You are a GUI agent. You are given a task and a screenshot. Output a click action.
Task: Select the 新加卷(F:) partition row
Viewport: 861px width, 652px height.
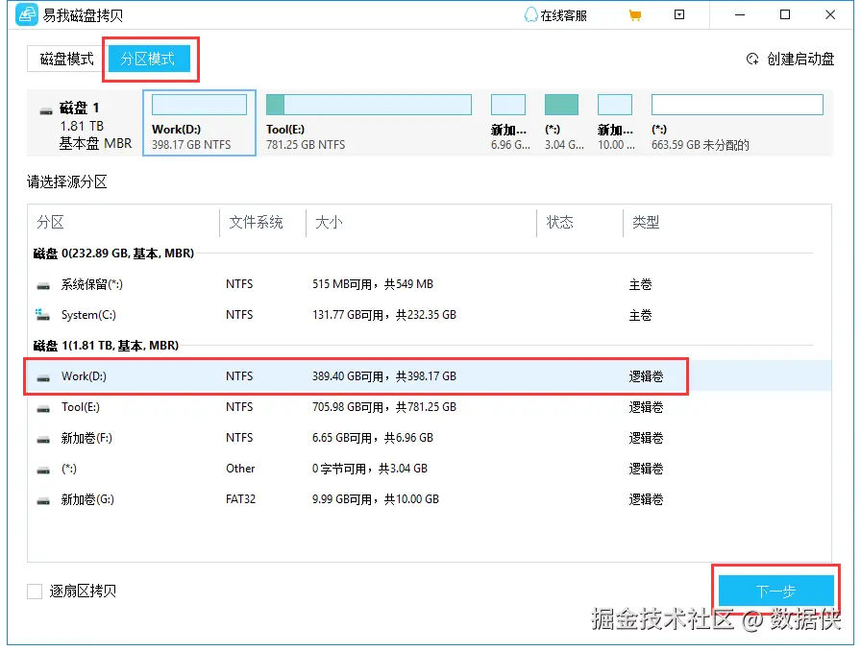[x=288, y=437]
